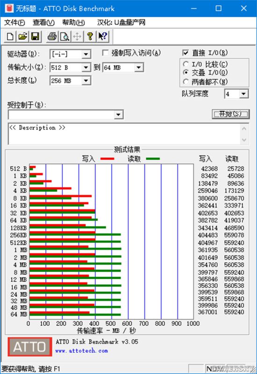This screenshot has height=374, width=257.
Task: Click the 队列深度 label
Action: [195, 93]
